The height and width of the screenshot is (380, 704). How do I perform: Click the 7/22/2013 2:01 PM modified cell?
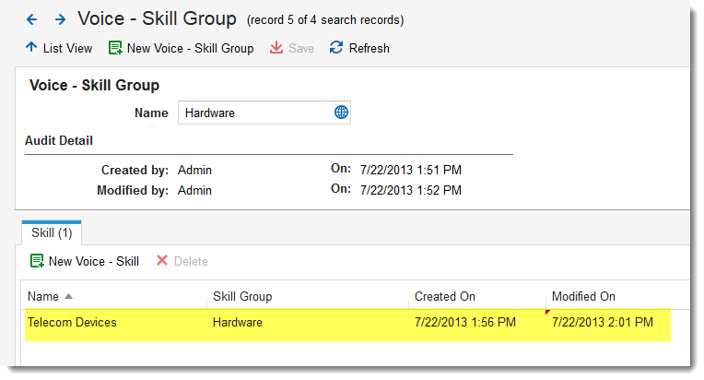pyautogui.click(x=603, y=323)
